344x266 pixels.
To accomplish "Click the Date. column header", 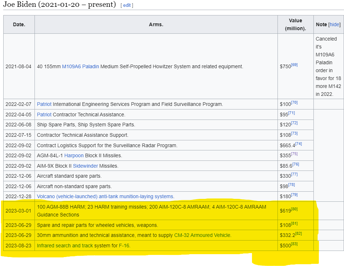I will tap(19, 24).
